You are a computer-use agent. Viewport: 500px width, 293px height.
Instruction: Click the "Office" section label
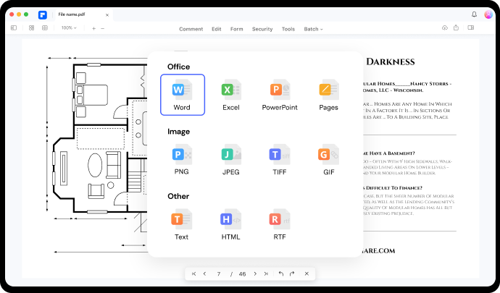178,67
